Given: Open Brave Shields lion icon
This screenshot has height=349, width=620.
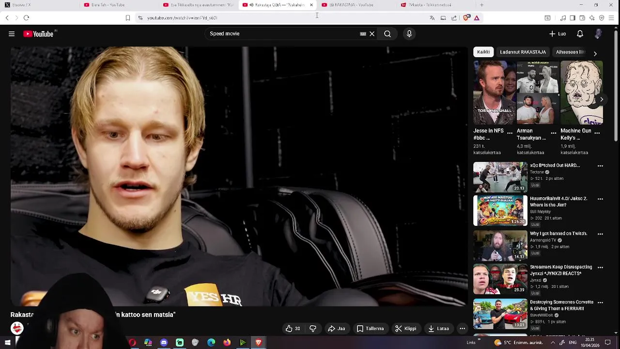Looking at the screenshot, I should tap(466, 18).
